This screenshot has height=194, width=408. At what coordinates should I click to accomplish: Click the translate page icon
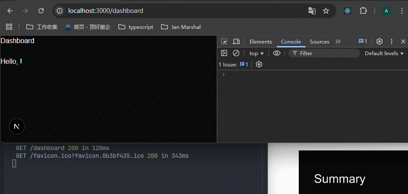(312, 11)
